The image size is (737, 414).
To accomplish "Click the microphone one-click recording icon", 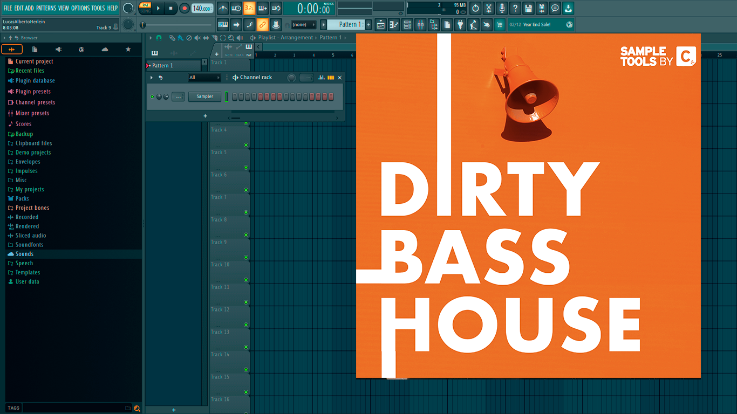I will click(502, 8).
